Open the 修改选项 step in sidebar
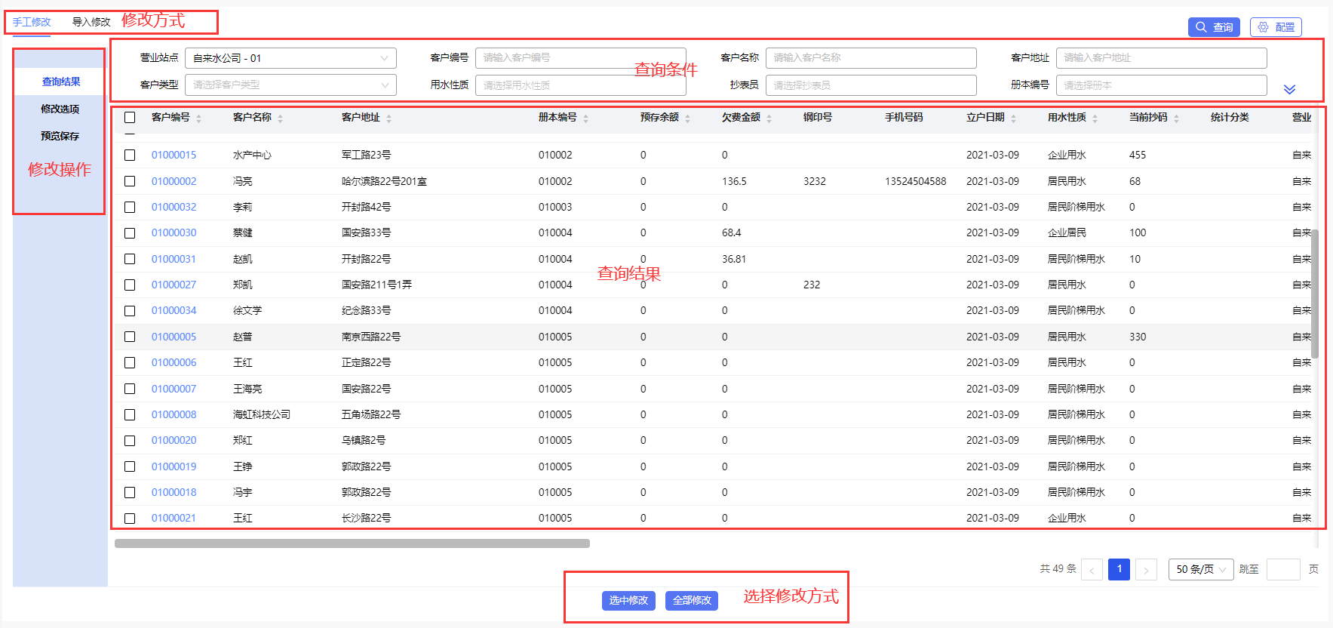The height and width of the screenshot is (628, 1333). point(60,109)
